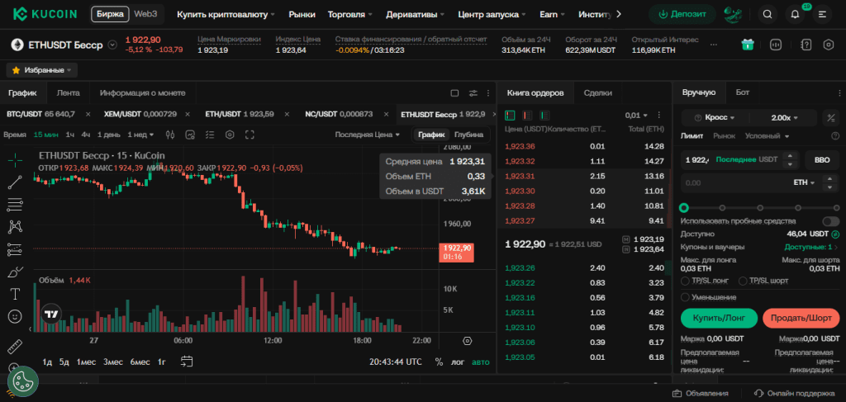Toggle auto scale on chart
Screen dimensions: 846x402
(481, 362)
